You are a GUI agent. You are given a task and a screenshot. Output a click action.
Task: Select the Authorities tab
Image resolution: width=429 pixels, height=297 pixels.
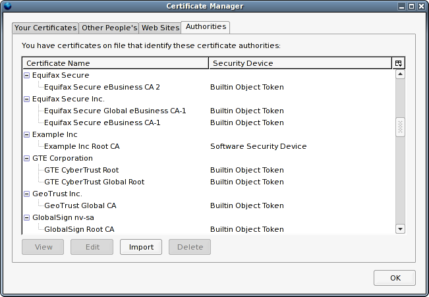point(206,27)
